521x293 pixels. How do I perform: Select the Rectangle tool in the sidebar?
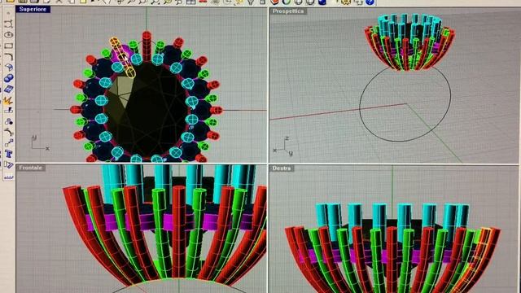click(9, 46)
